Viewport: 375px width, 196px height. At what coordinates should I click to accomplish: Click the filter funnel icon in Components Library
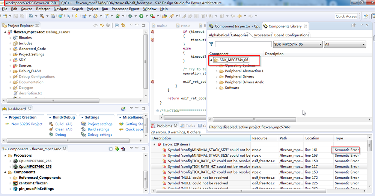[x=211, y=44]
